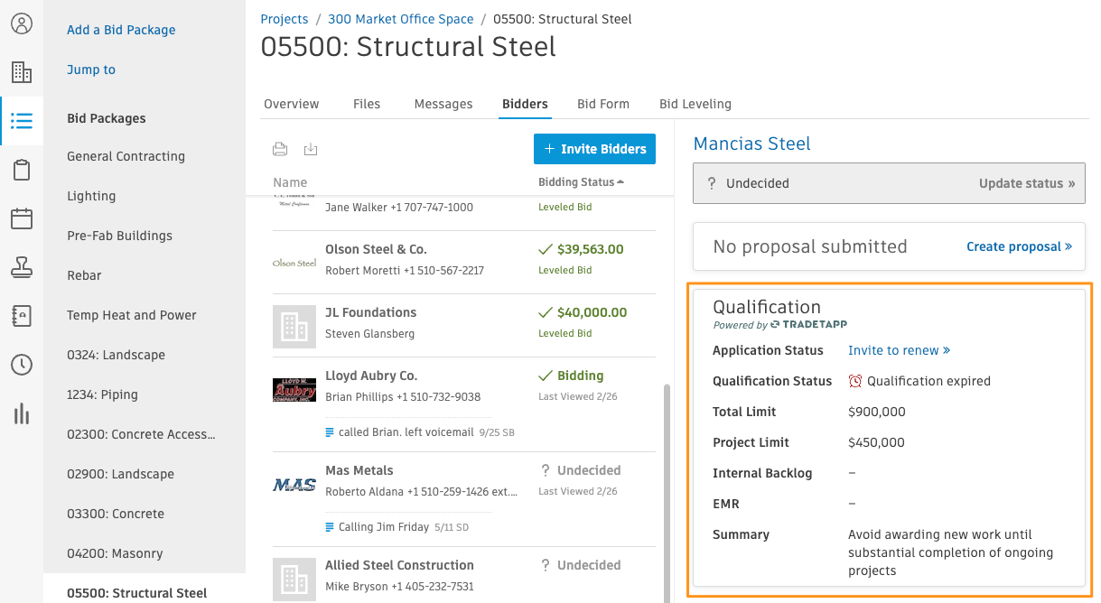This screenshot has height=603, width=1101.
Task: Open the user profile icon in sidebar
Action: pyautogui.click(x=22, y=23)
